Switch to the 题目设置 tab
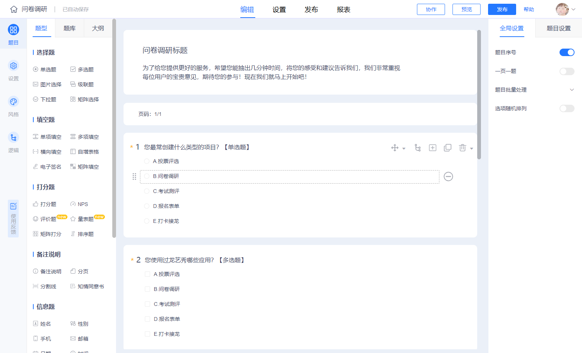Viewport: 582px width, 353px height. tap(558, 28)
